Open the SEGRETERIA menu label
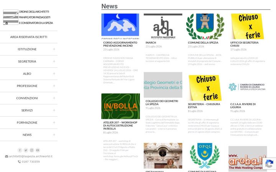 pos(27,62)
